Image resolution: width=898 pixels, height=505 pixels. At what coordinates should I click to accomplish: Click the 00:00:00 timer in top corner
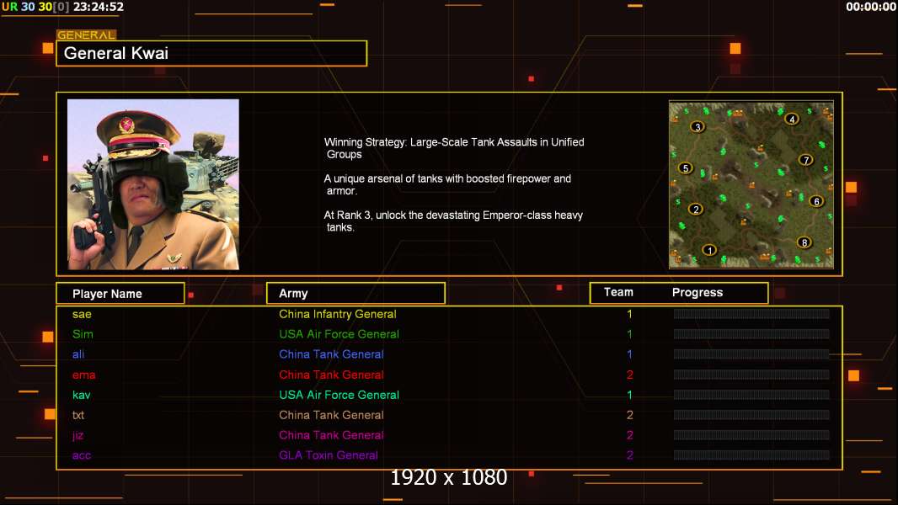(x=870, y=7)
